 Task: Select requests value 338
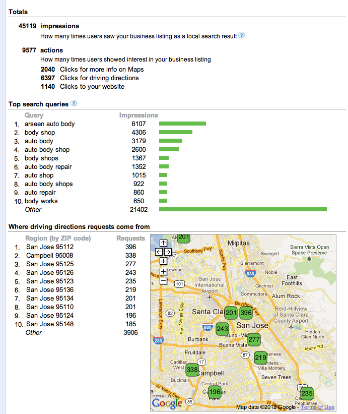[x=131, y=255]
